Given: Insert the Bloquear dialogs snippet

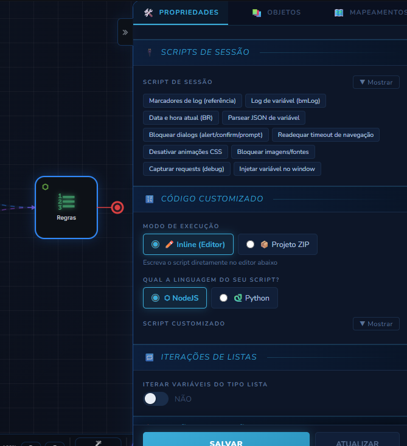Looking at the screenshot, I should pyautogui.click(x=206, y=135).
